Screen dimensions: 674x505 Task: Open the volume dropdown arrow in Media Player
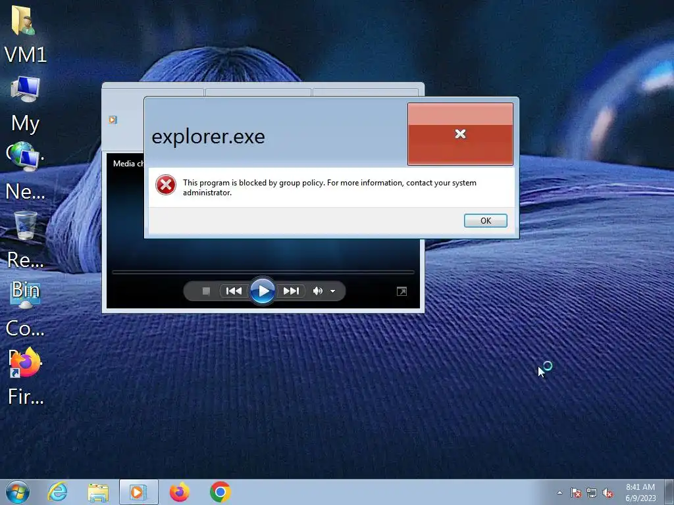(x=332, y=291)
